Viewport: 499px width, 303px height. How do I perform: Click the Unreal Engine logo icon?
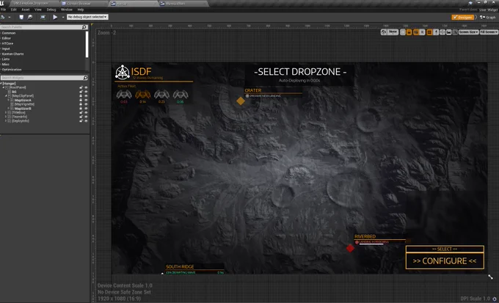[2, 4]
